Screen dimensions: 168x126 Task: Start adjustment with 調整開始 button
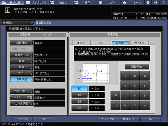coord(137,67)
